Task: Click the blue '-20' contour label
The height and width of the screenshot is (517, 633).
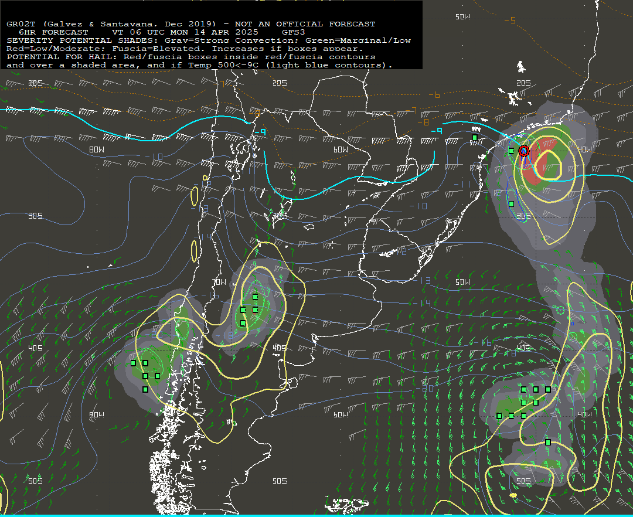Action: [425, 389]
